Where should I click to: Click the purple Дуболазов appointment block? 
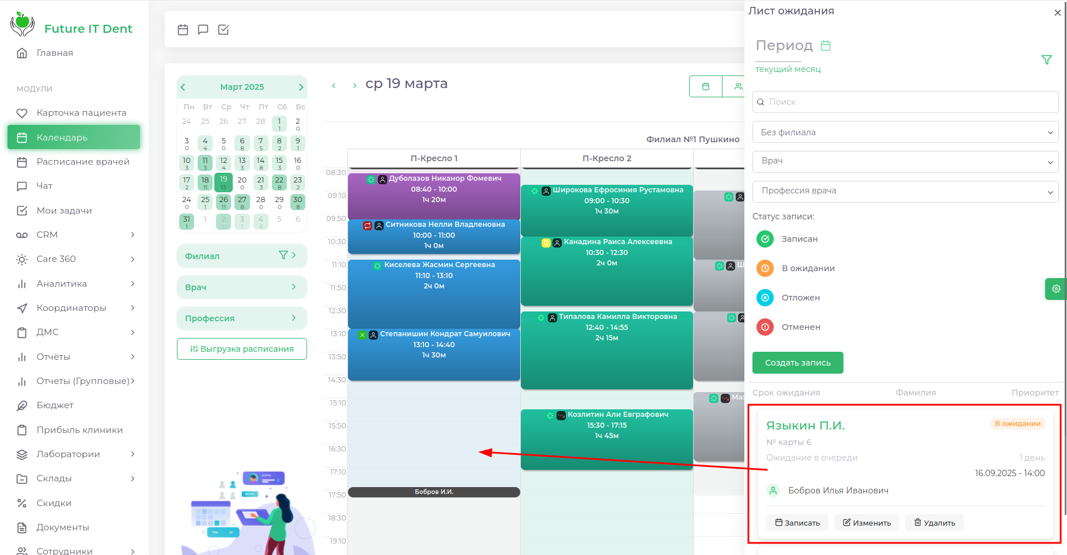(434, 196)
